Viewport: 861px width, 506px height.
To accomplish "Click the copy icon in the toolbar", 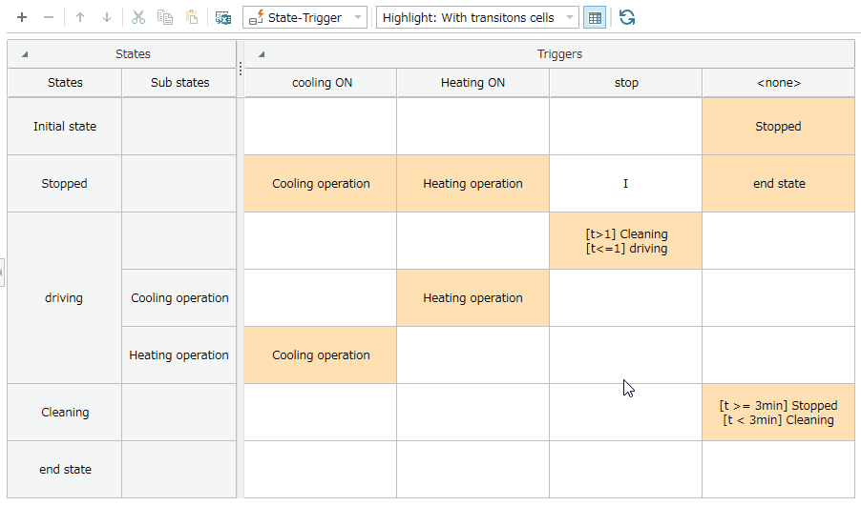I will pyautogui.click(x=165, y=17).
